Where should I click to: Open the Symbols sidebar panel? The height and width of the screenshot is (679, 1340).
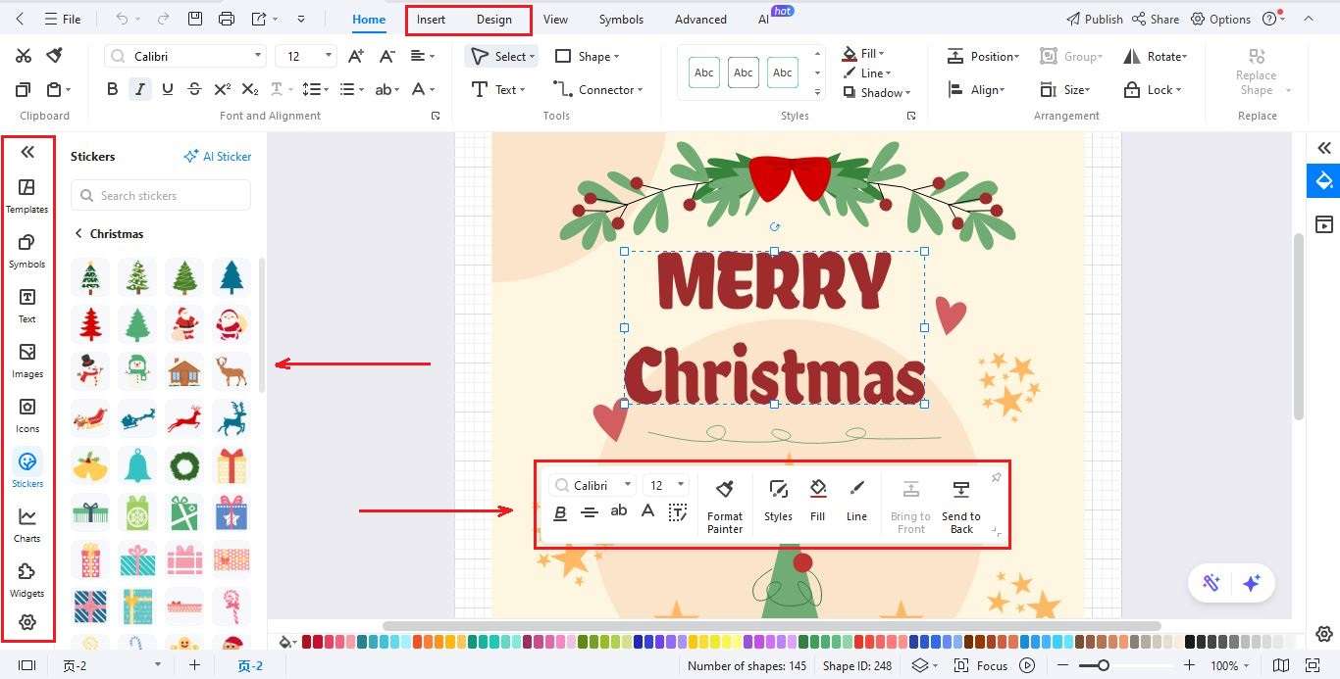pyautogui.click(x=26, y=250)
